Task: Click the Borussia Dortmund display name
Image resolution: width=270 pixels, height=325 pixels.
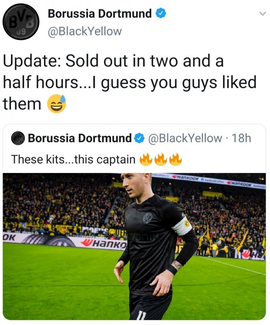Action: tap(100, 14)
